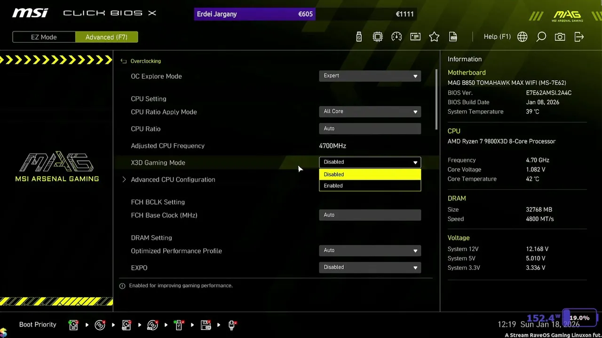Select the USB hard disk boot icon
The width and height of the screenshot is (602, 338).
[x=127, y=324]
